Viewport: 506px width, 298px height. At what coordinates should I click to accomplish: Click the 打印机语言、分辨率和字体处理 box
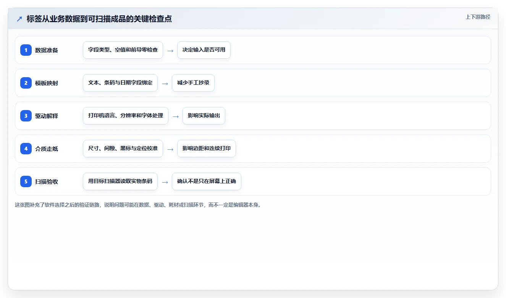point(126,116)
